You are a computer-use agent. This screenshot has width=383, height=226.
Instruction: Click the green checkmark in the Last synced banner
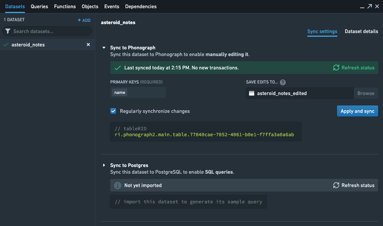118,68
